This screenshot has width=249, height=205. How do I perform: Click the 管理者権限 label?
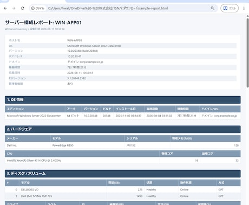[16, 84]
